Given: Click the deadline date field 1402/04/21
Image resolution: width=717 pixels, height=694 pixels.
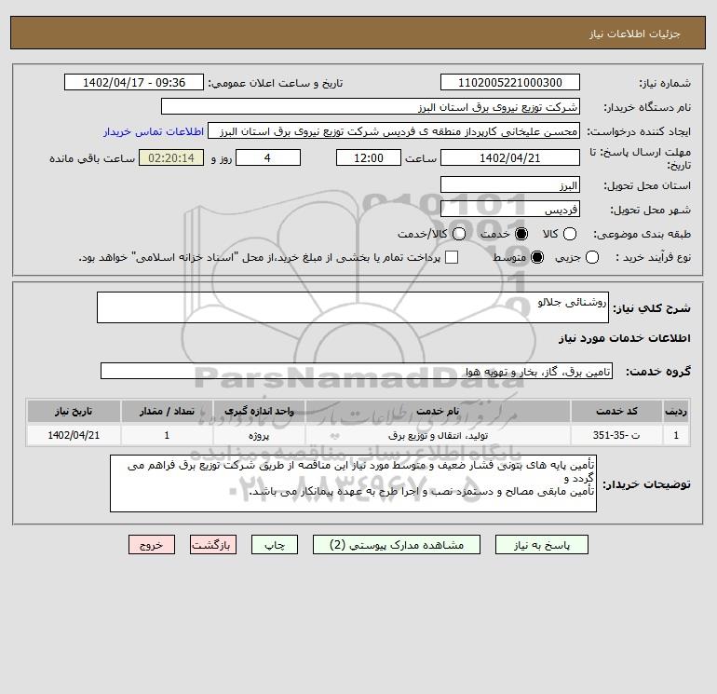Looking at the screenshot, I should [510, 157].
